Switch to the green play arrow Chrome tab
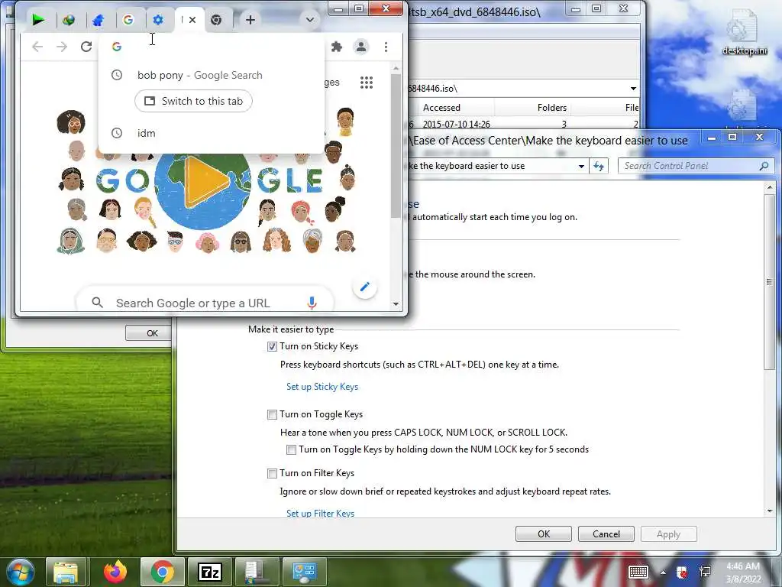This screenshot has height=587, width=782. point(38,20)
